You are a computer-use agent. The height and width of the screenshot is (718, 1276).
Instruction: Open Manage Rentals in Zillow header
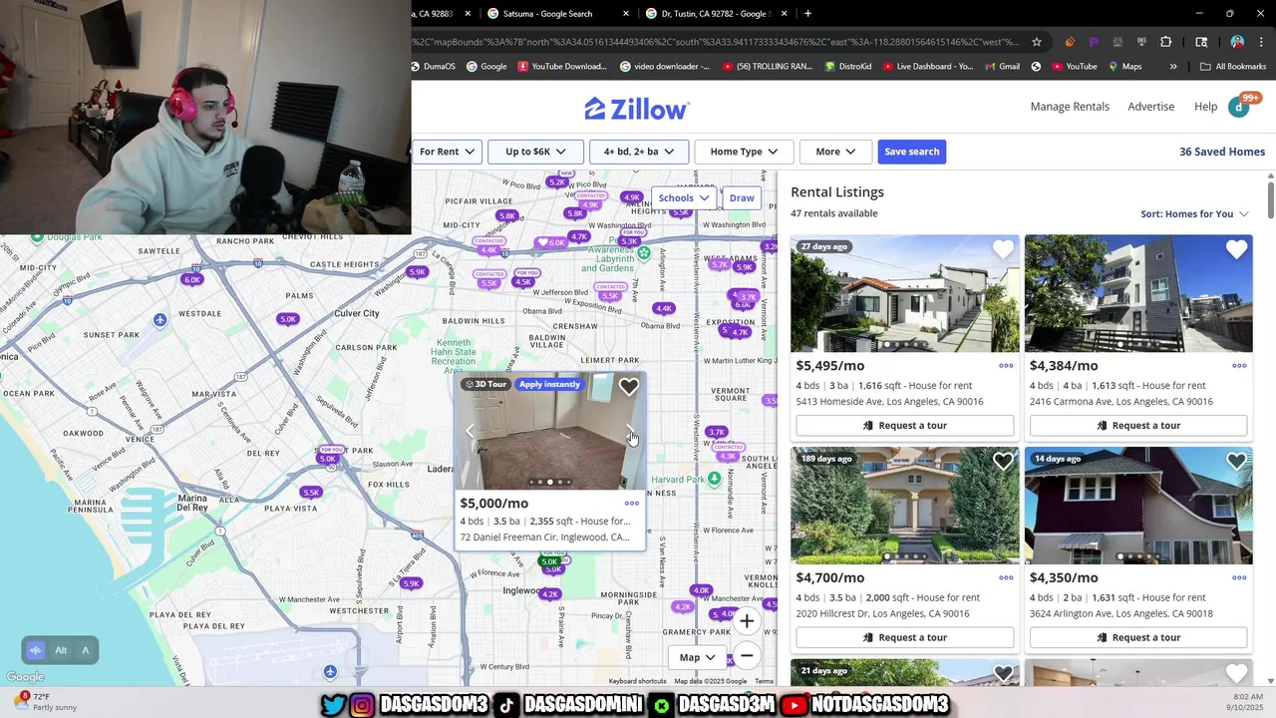1070,107
